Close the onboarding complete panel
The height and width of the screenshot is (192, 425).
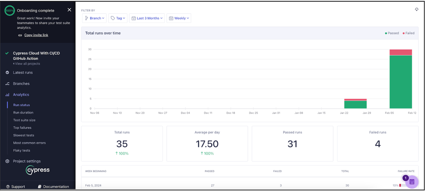click(x=69, y=10)
